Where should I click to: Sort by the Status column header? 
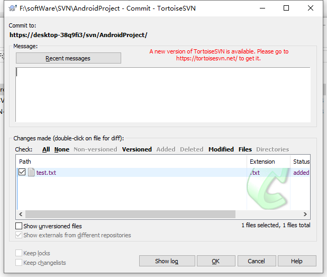[300, 162]
